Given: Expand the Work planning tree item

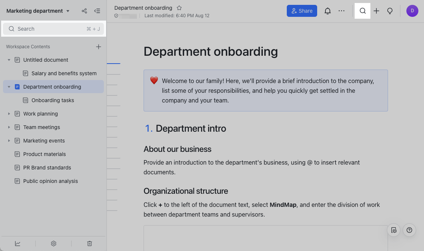Looking at the screenshot, I should coord(9,114).
